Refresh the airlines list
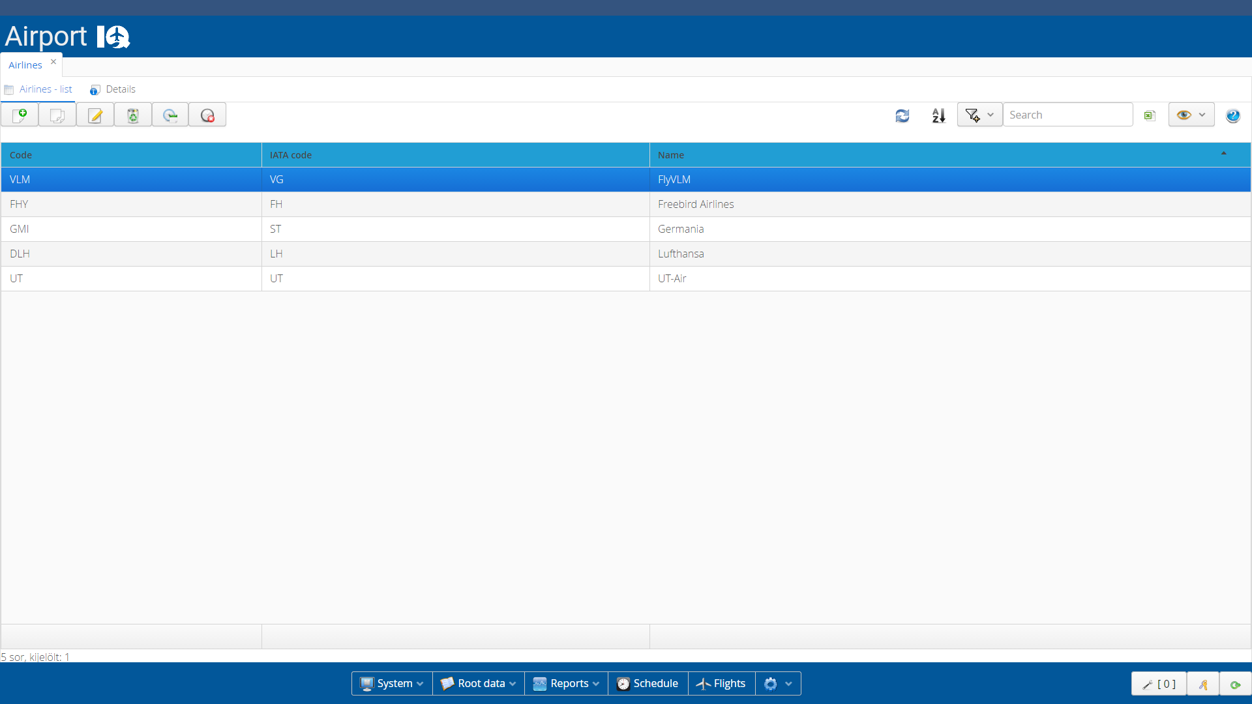Viewport: 1252px width, 704px height. [x=902, y=115]
